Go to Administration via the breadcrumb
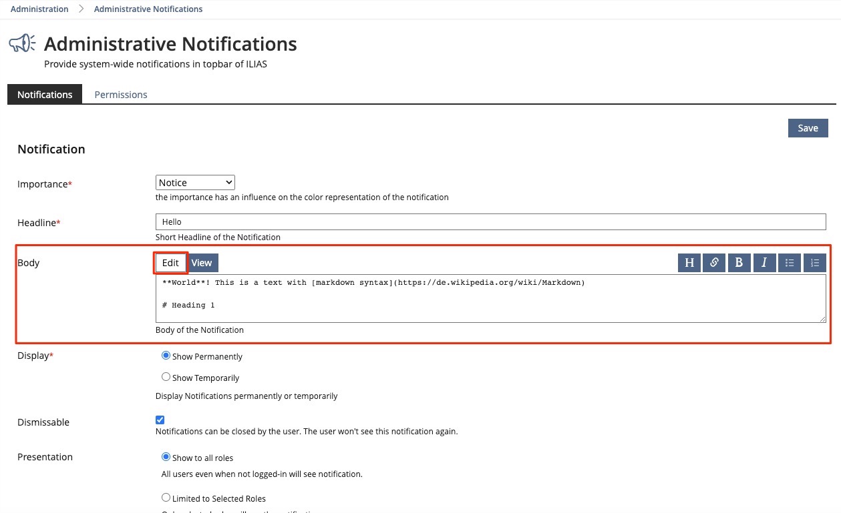This screenshot has width=841, height=513. click(x=39, y=9)
